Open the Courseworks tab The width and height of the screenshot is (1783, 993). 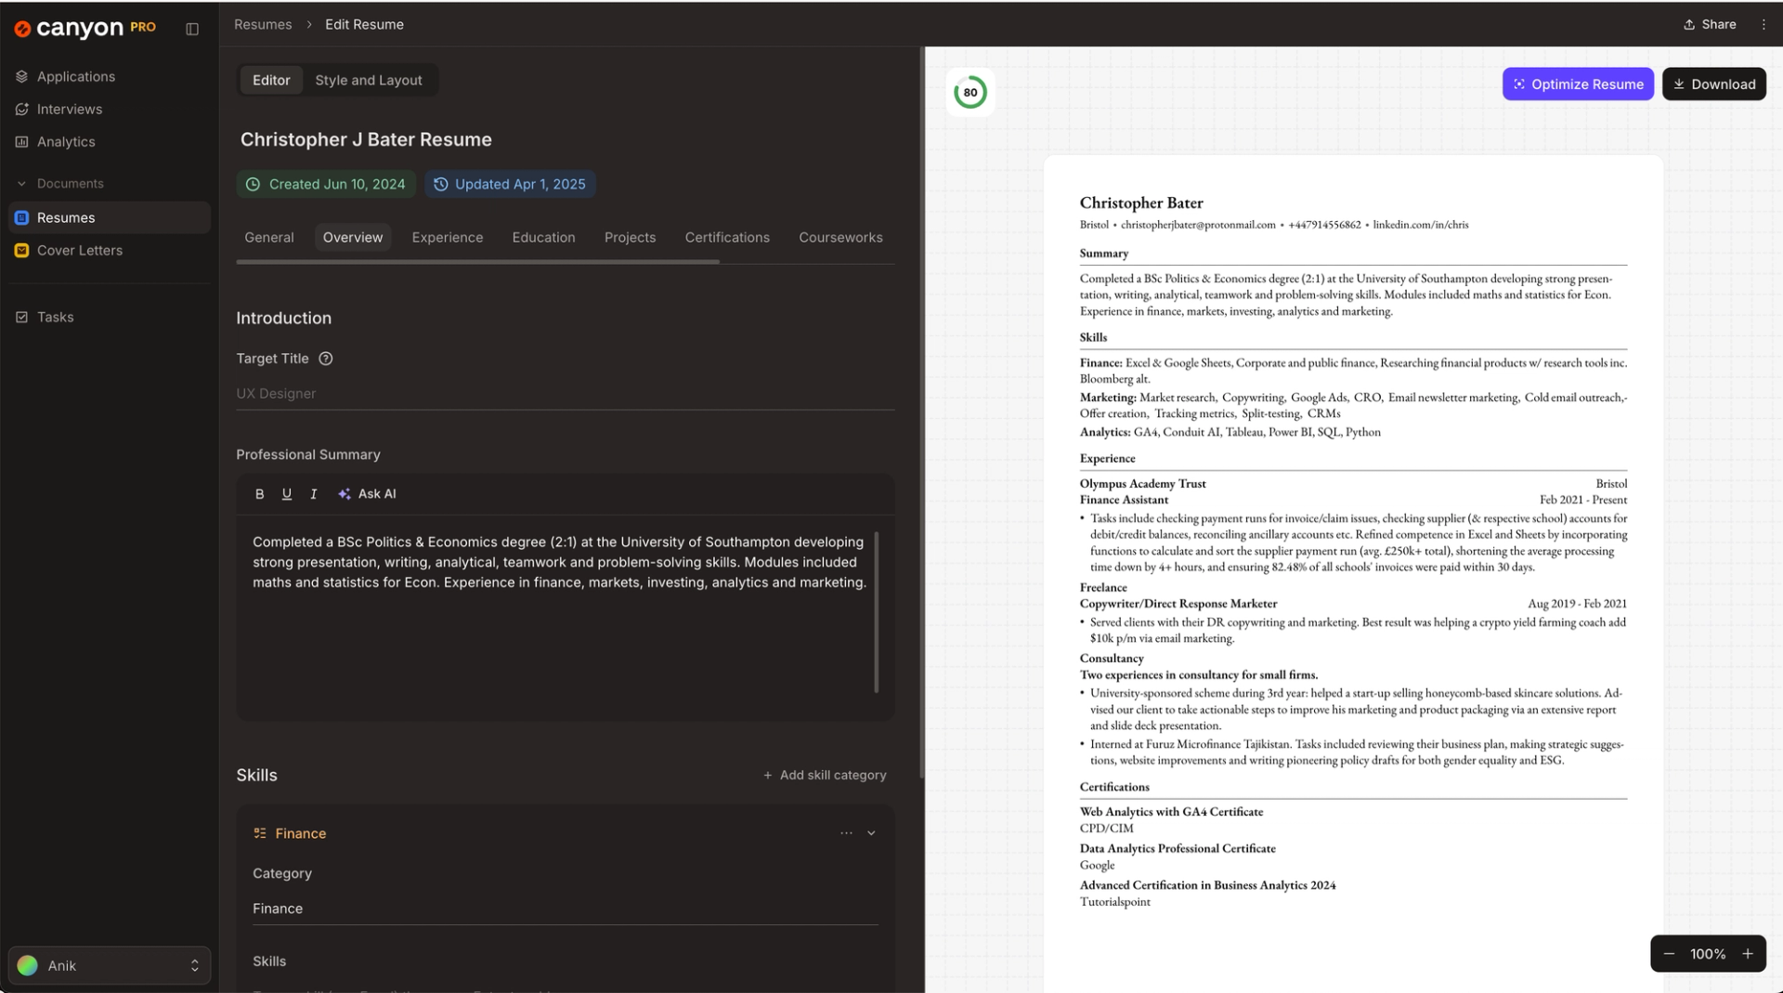[x=841, y=238]
